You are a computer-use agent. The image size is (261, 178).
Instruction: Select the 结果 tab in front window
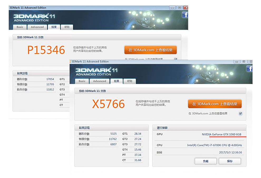coord(117,81)
